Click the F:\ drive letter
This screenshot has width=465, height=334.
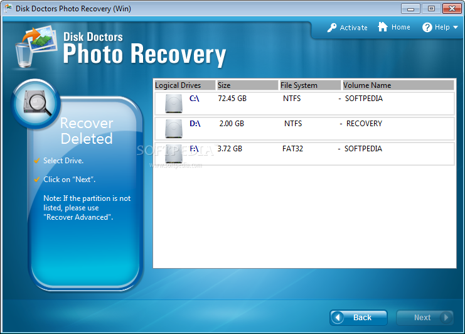click(194, 149)
